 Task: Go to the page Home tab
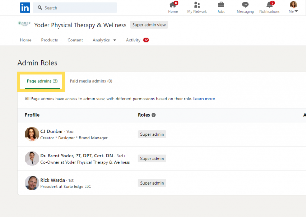coord(26,40)
